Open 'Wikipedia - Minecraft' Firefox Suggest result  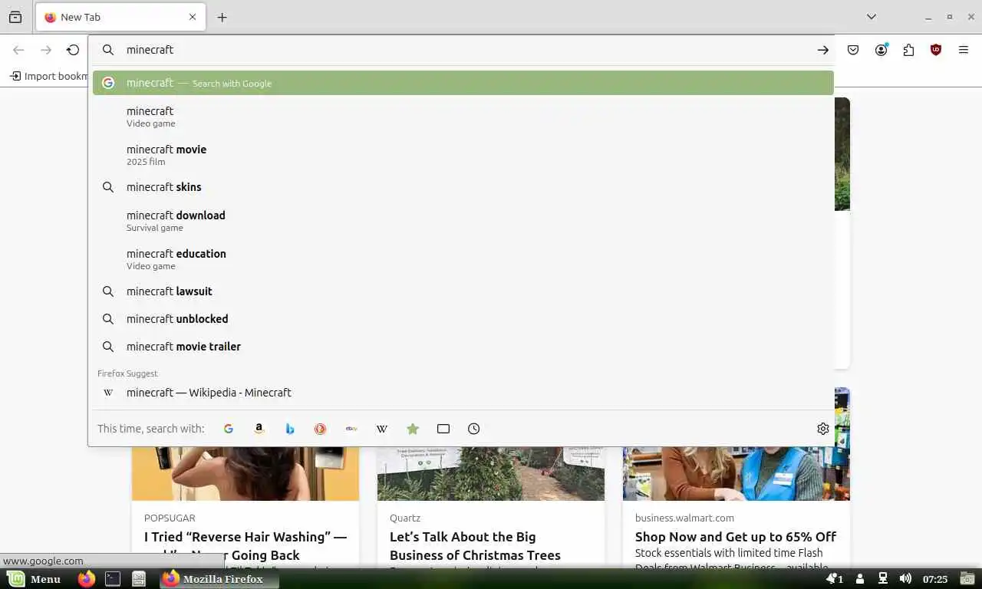coord(463,393)
